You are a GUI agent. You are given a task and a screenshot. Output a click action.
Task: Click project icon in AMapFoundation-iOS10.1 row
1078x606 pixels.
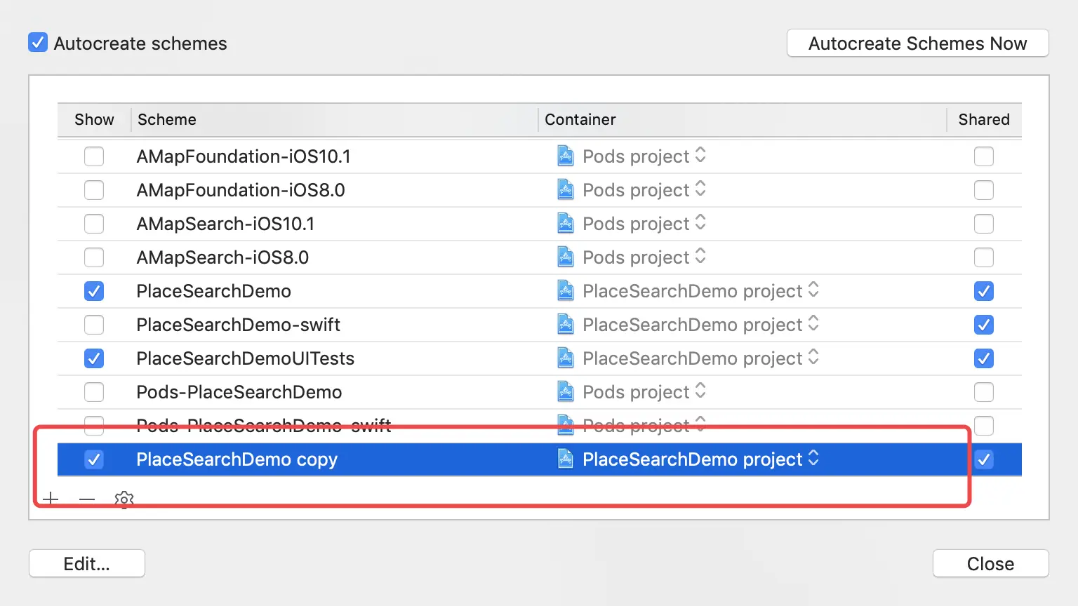click(x=565, y=156)
